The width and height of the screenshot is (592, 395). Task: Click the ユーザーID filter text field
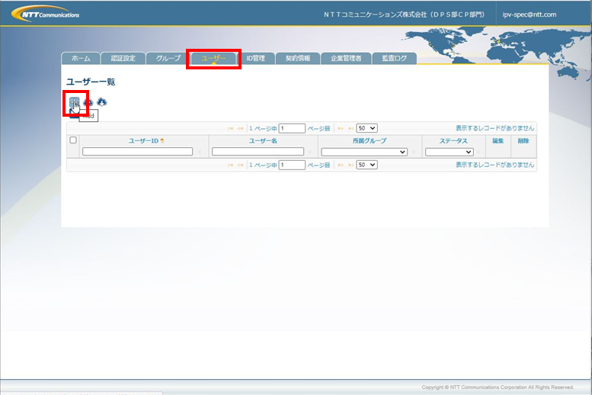tap(137, 152)
